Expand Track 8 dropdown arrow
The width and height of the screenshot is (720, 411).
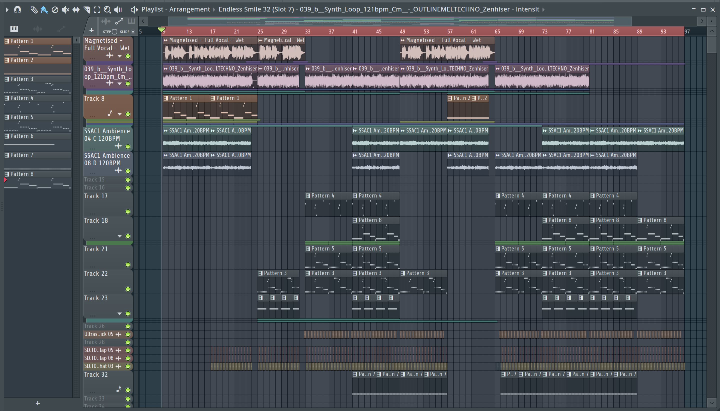point(120,114)
